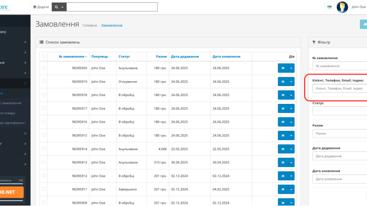Screen dimensions: 367x206
Task: Open the sidebar item ending in 'і замовлення'
Action: [11, 103]
